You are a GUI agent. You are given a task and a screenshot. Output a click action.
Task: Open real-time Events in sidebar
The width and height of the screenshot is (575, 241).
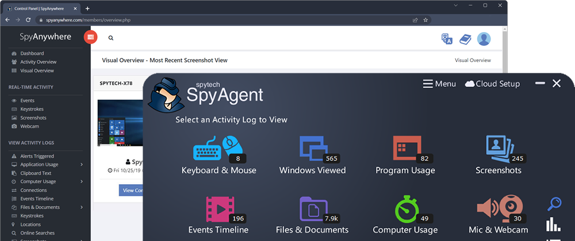(x=27, y=100)
